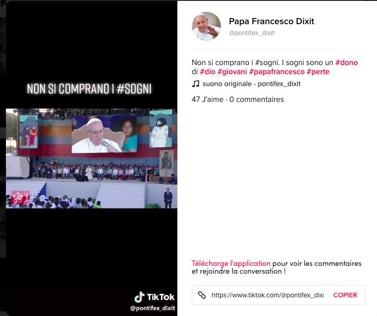Click the TikTok logo watermark on video
Image resolution: width=377 pixels, height=316 pixels.
point(154,297)
